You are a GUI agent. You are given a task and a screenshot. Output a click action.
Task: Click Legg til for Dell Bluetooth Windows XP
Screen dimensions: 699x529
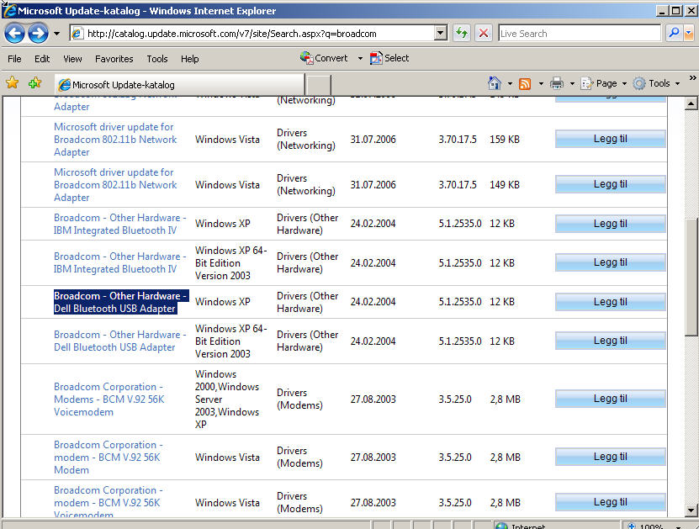coord(611,302)
